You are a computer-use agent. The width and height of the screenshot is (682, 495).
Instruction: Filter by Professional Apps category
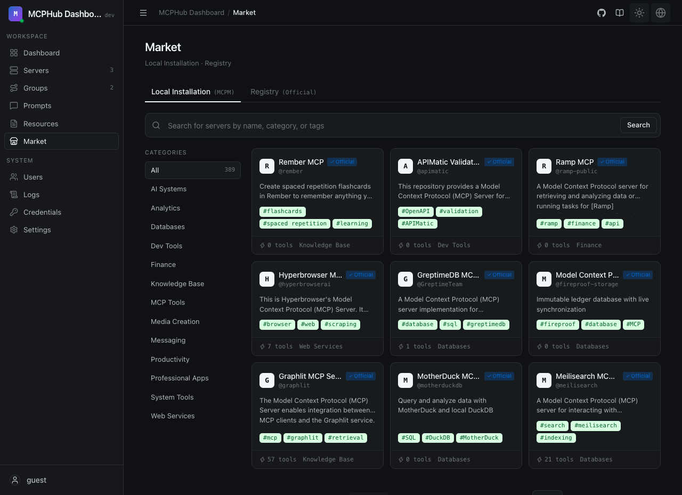click(x=193, y=378)
